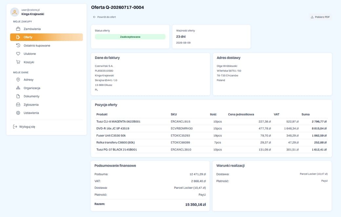The height and width of the screenshot is (217, 341).
Task: Click SKU ERCANCLI815 cell
Action: pyautogui.click(x=181, y=122)
